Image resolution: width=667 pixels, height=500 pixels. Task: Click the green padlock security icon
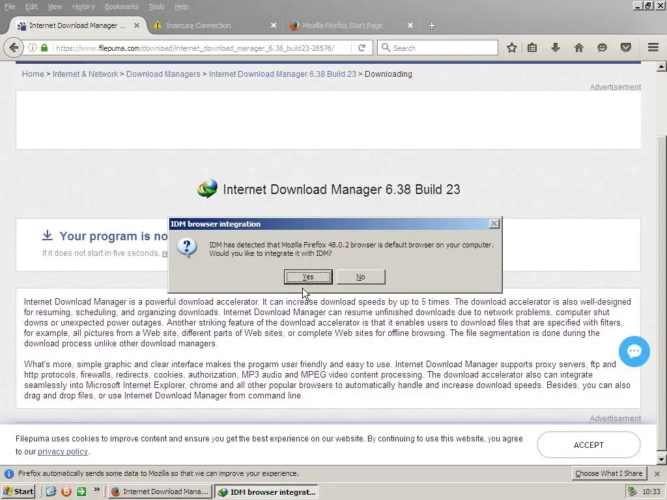(x=44, y=48)
